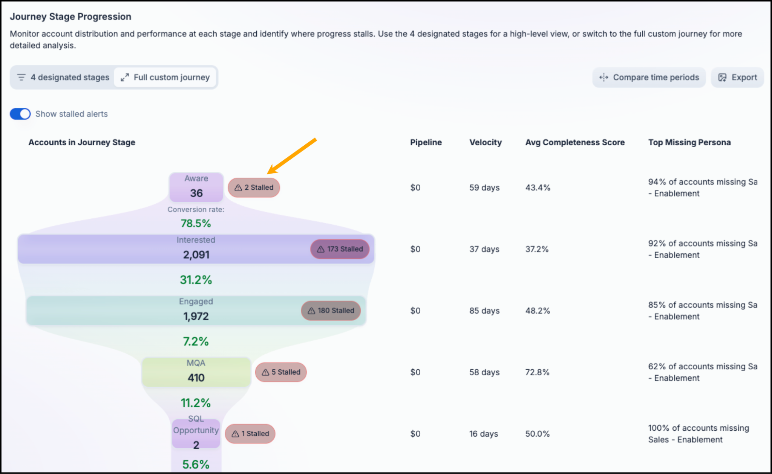Select the SQL Opportunity stage block

click(x=196, y=434)
